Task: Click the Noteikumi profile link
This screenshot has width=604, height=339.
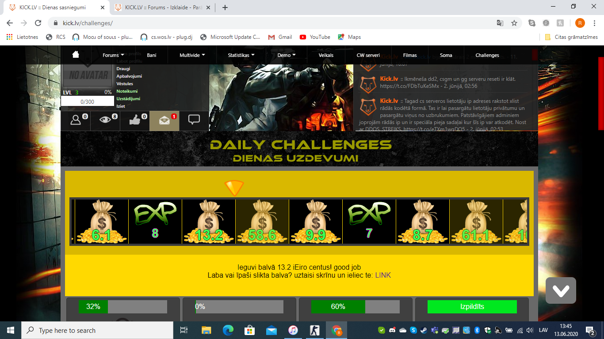Action: click(x=127, y=91)
